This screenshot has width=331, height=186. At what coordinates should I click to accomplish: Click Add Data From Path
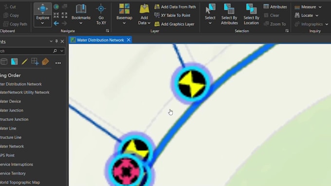[175, 7]
